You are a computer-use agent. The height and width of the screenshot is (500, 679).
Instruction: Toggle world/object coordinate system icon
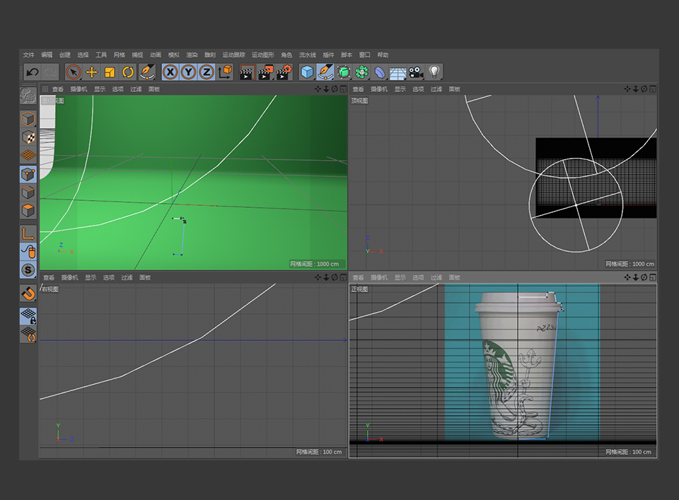click(x=225, y=72)
